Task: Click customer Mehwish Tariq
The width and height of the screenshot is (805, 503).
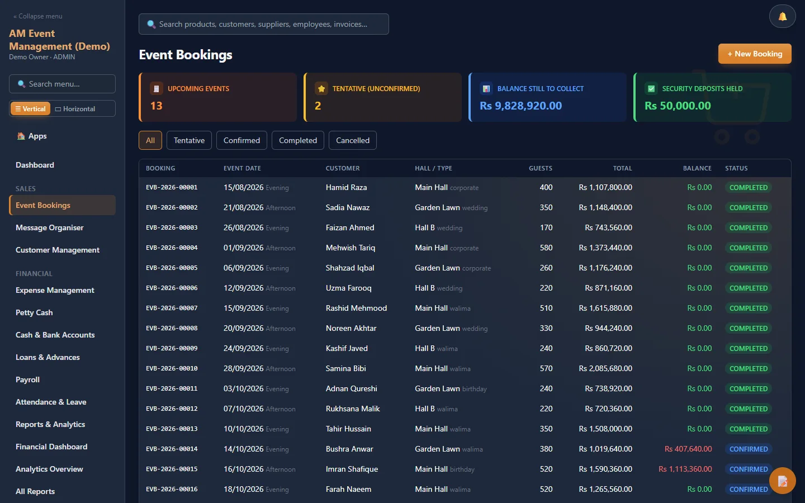Action: 351,248
